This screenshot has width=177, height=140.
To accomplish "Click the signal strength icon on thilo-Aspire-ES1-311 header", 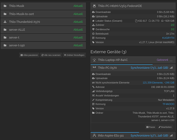I will tap(171, 136).
